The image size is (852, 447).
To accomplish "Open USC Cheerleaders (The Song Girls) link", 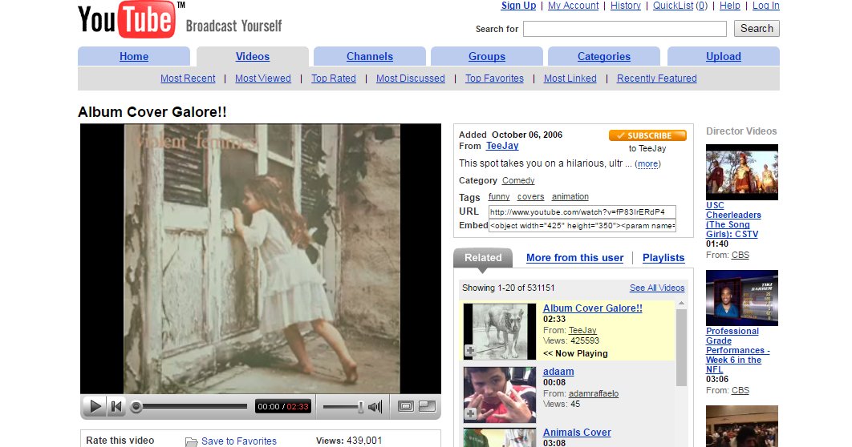I will pos(733,219).
